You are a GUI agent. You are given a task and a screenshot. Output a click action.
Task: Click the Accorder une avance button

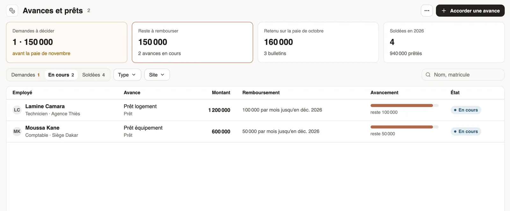pos(470,10)
